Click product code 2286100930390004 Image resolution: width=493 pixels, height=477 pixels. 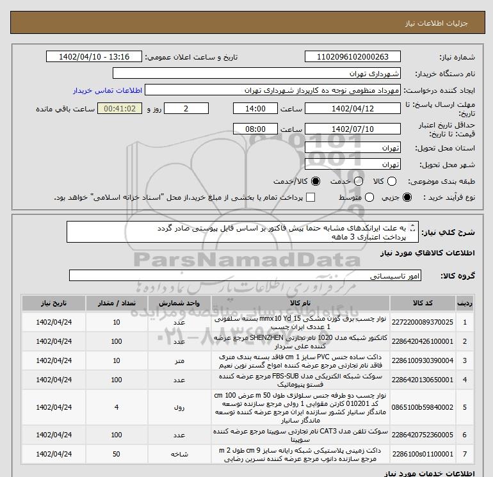423,360
